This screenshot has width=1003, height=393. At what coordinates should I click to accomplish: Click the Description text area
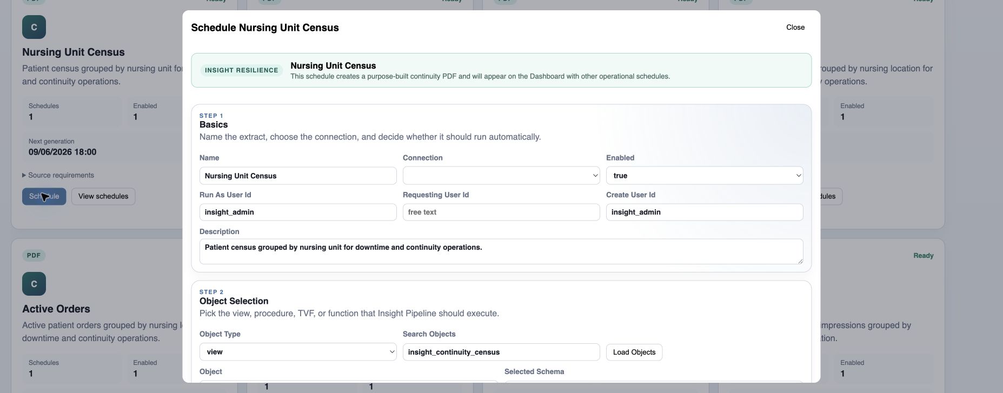[x=501, y=251]
